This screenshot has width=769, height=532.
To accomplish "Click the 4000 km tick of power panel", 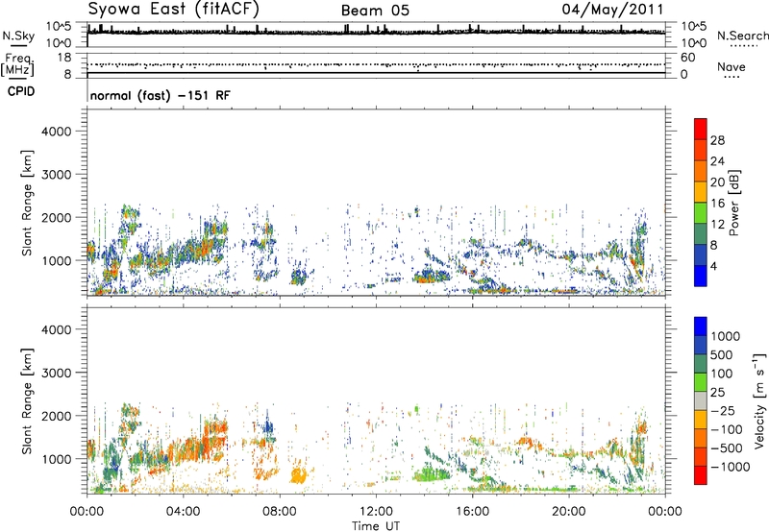I will pos(56,132).
